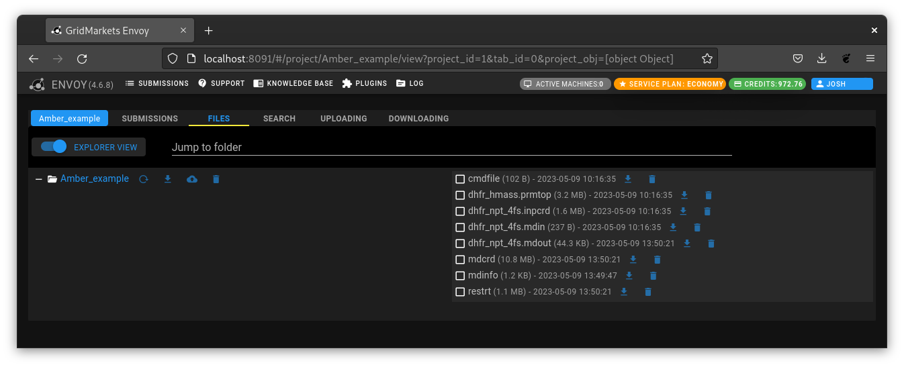Tick the dhfr_npt_4fs.inpcrd checkbox

(x=460, y=211)
